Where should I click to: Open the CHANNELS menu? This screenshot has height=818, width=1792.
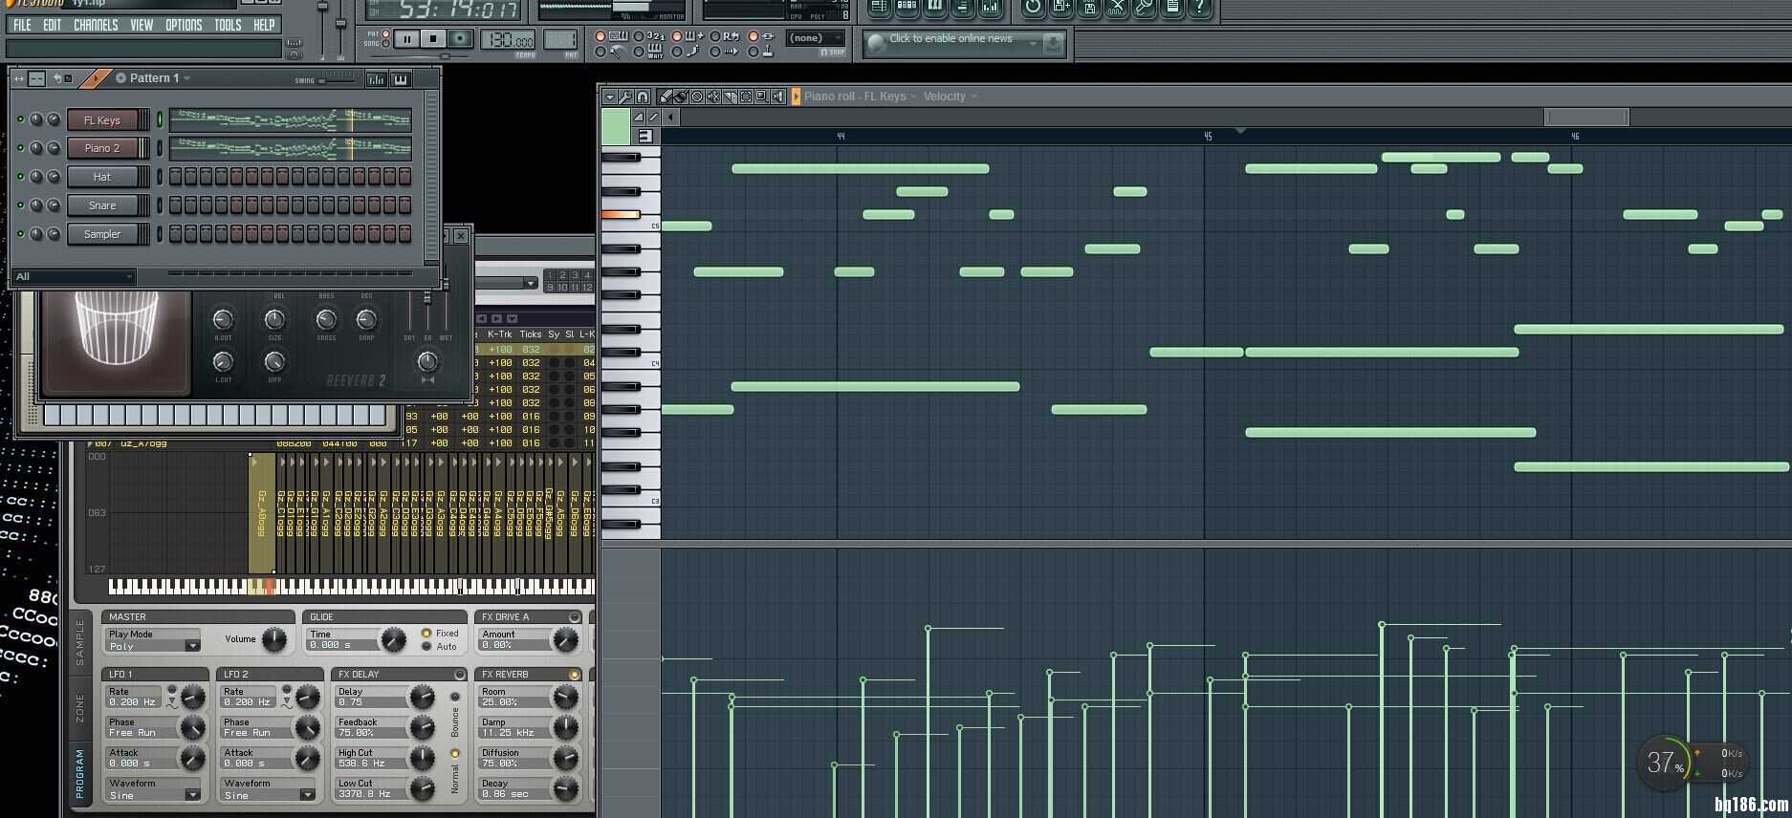[x=96, y=25]
